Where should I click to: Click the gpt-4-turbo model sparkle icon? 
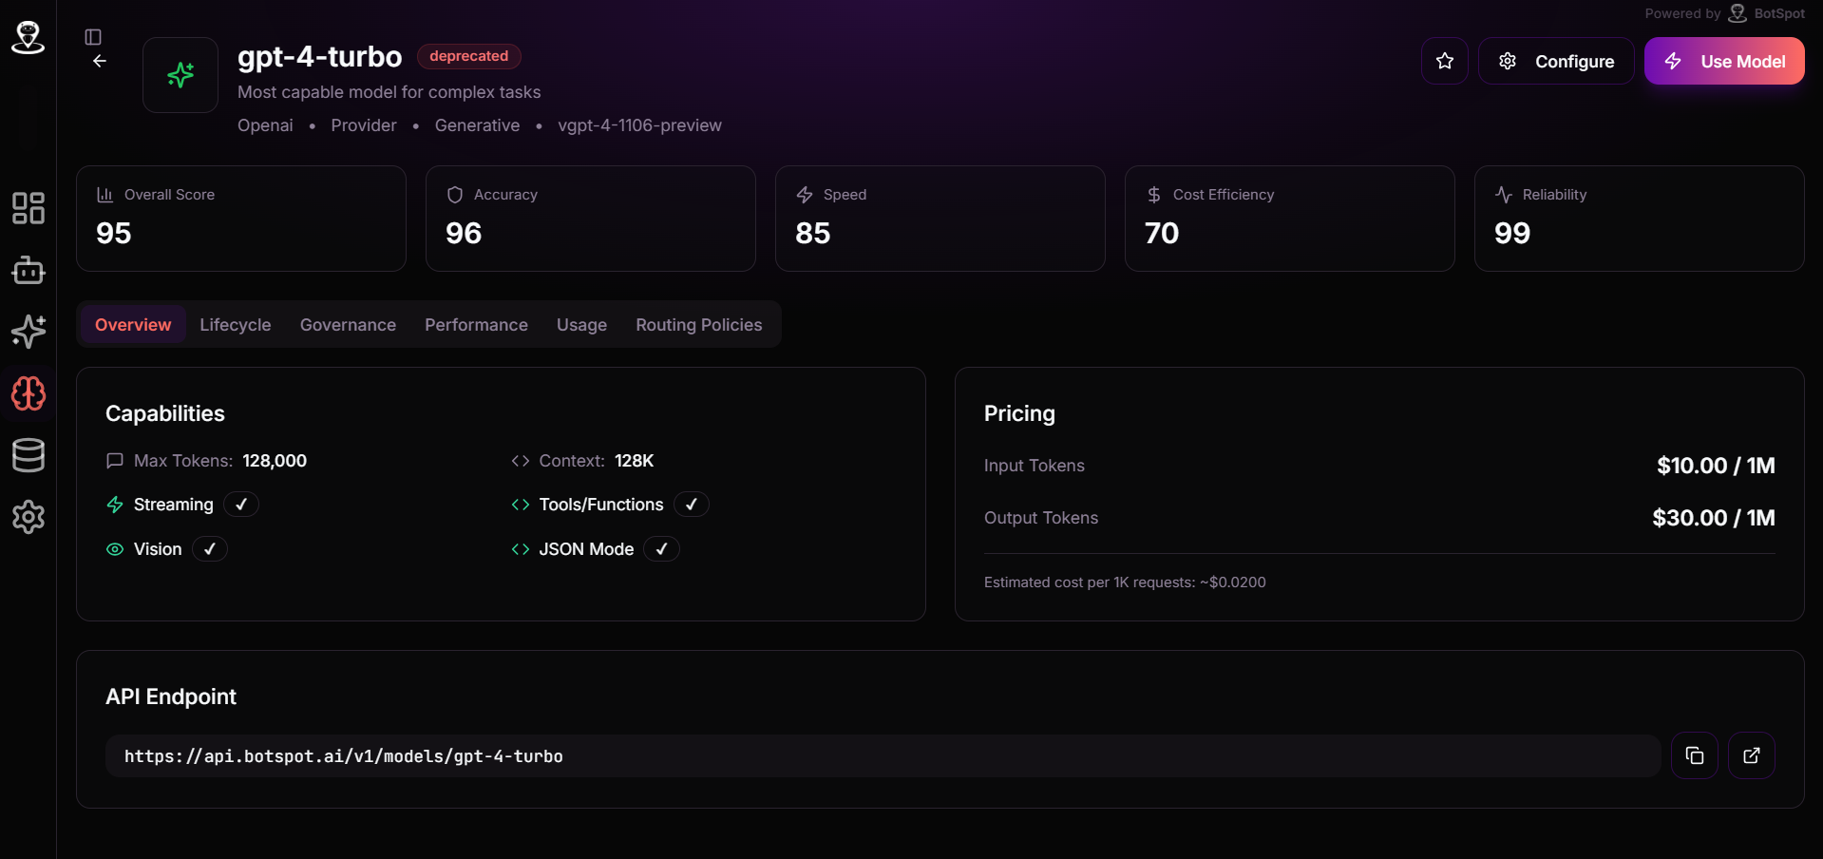(x=180, y=75)
